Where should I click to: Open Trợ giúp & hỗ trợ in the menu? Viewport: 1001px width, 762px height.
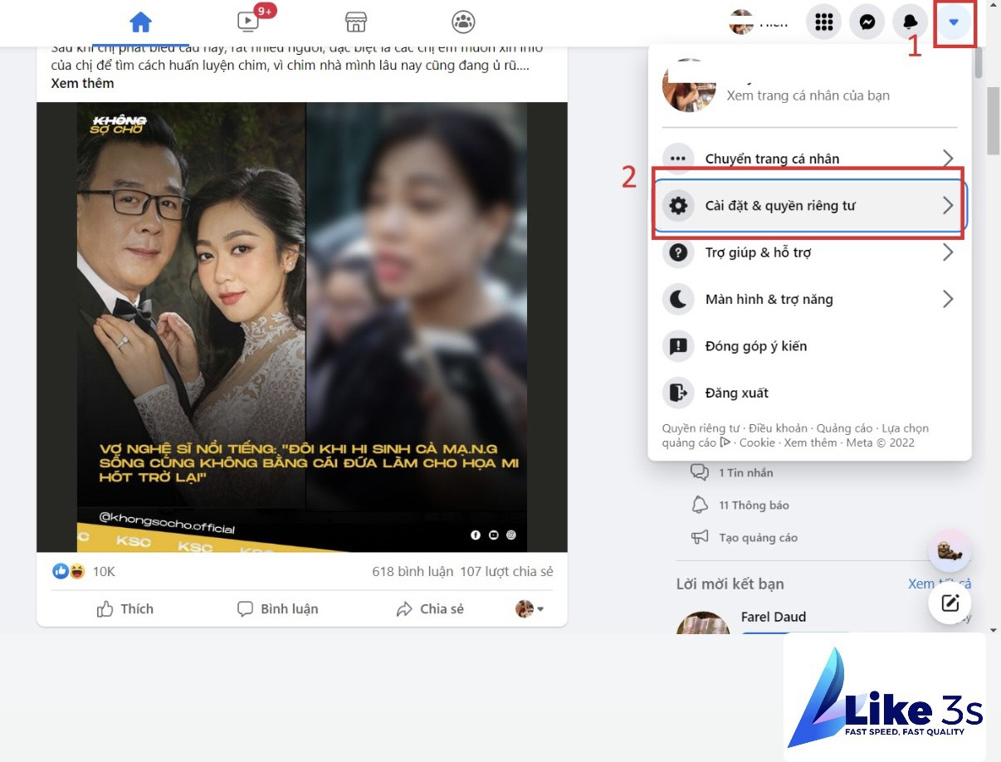tap(760, 252)
